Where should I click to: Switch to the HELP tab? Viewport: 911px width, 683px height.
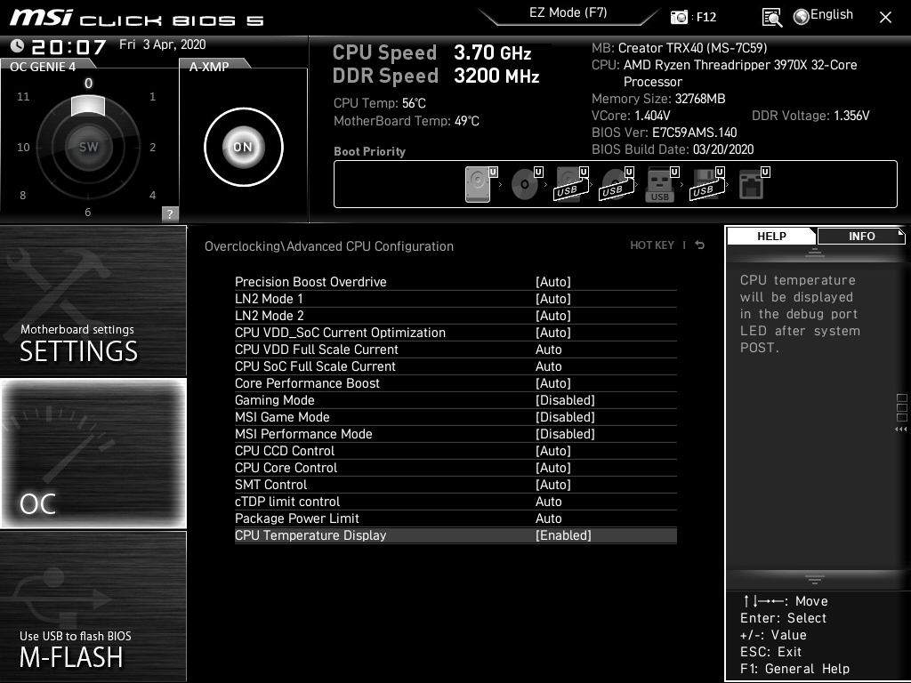[771, 237]
